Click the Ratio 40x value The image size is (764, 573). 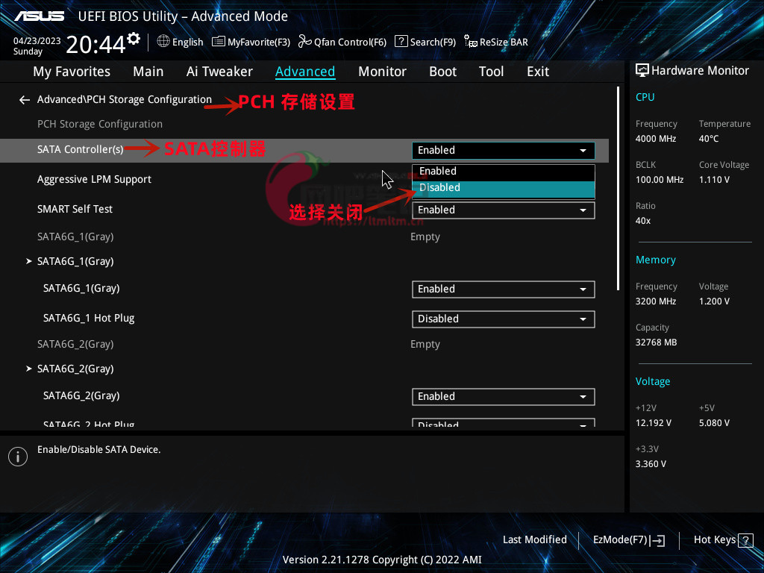(643, 221)
